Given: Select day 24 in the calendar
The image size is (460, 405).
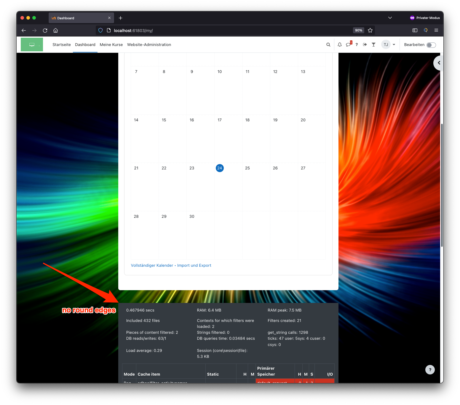Looking at the screenshot, I should click(x=220, y=168).
